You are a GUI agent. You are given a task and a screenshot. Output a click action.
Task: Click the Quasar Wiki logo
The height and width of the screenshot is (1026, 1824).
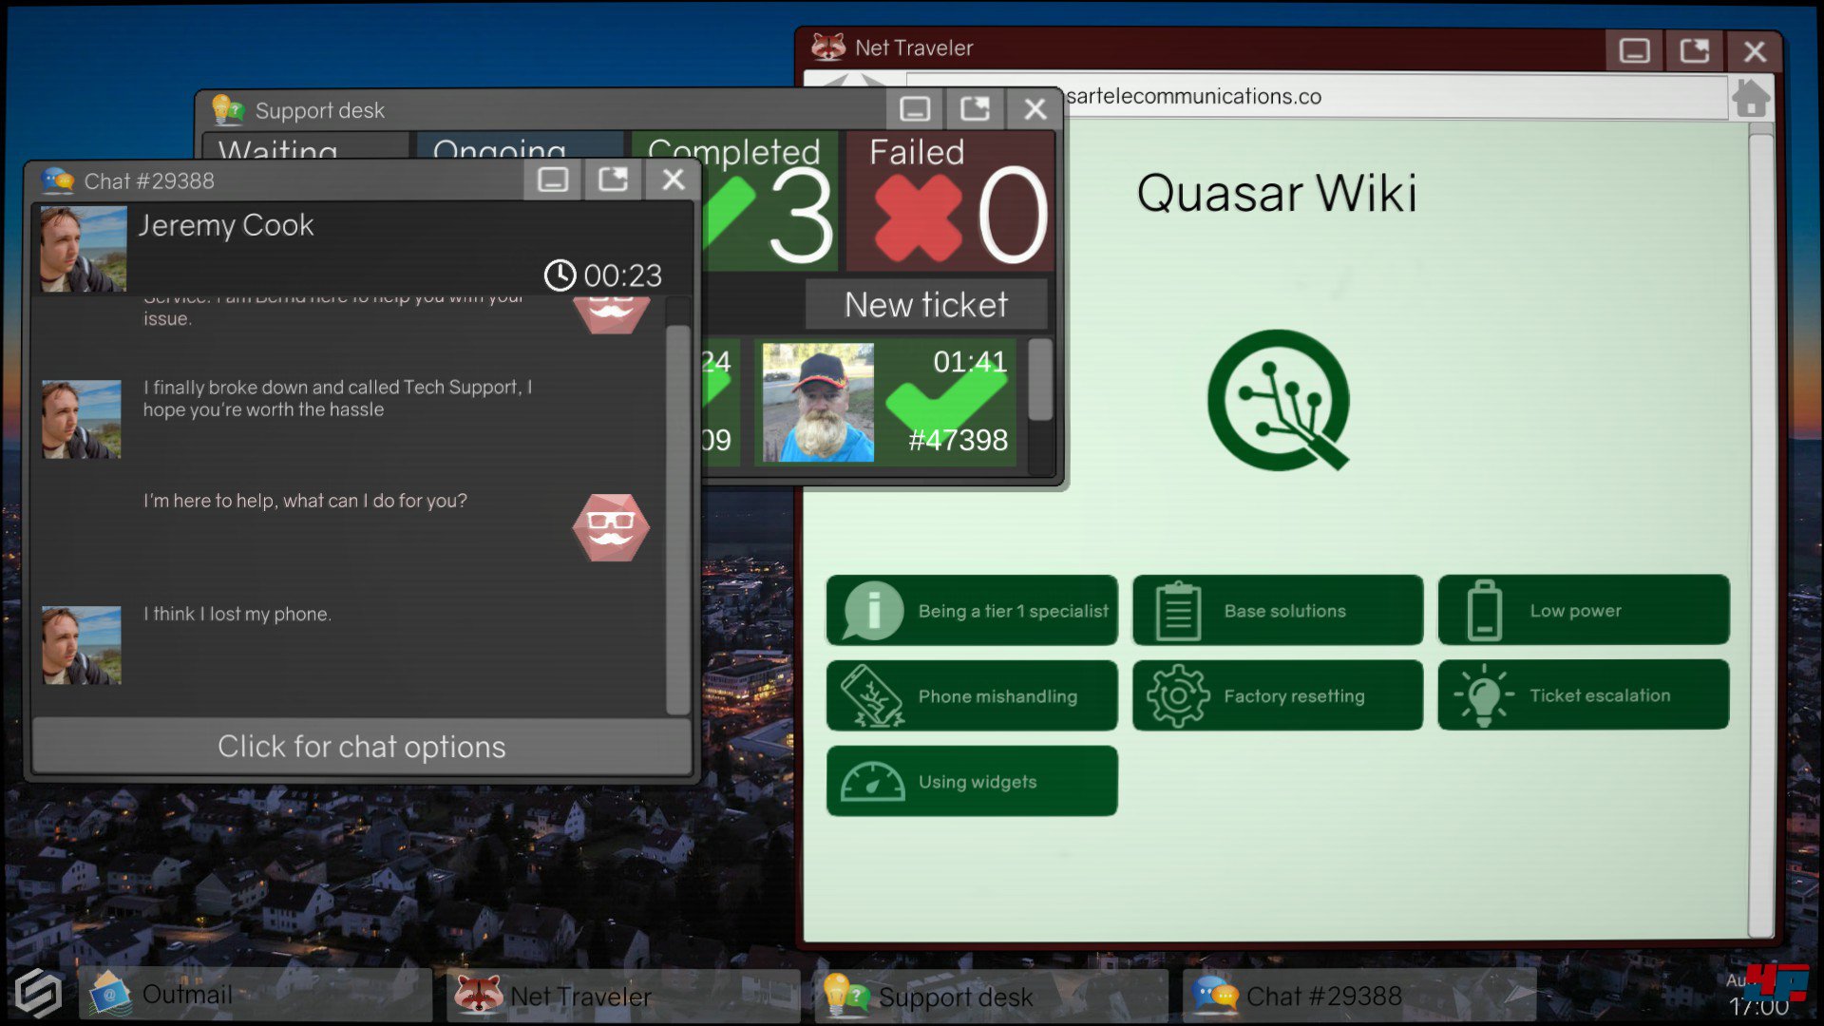(x=1278, y=399)
